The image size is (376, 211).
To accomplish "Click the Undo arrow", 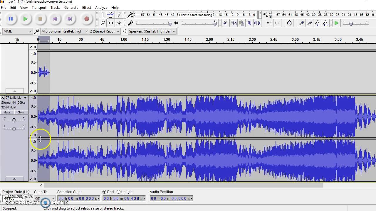I will [x=269, y=23].
